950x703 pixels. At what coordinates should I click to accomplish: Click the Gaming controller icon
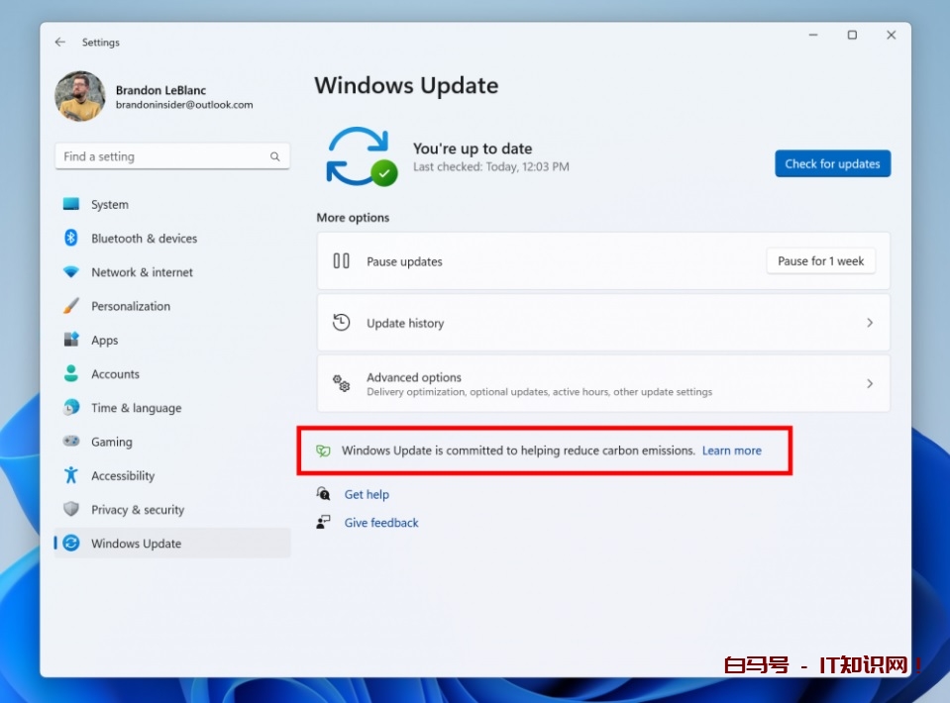pyautogui.click(x=71, y=442)
